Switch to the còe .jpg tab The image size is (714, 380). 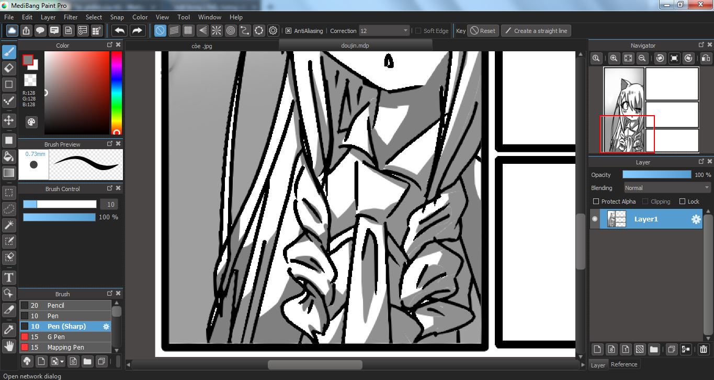[202, 46]
